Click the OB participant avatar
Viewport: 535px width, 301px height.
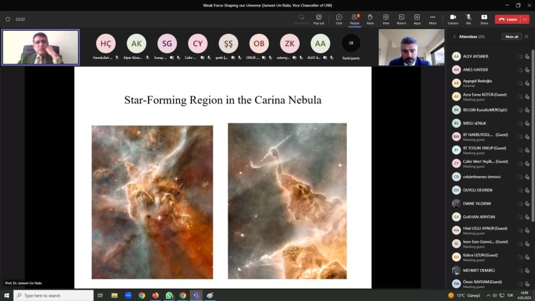[259, 43]
